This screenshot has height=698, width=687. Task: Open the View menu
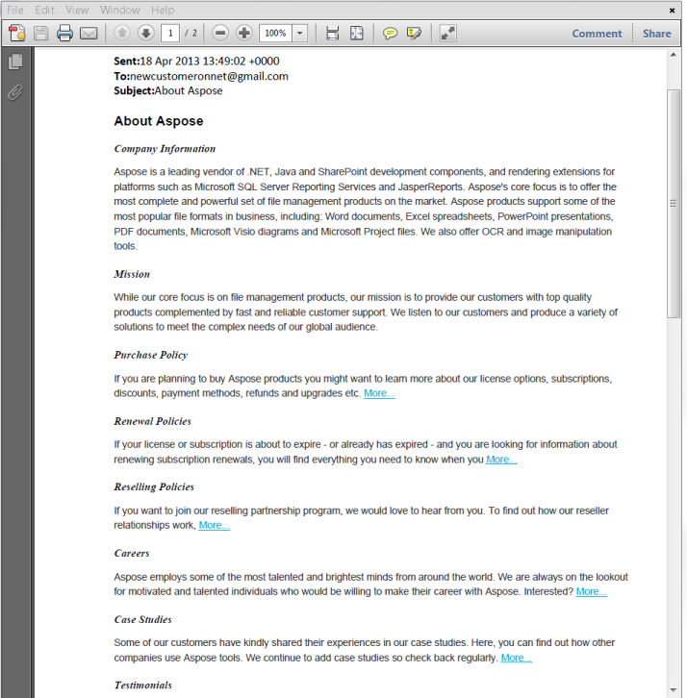(x=77, y=10)
